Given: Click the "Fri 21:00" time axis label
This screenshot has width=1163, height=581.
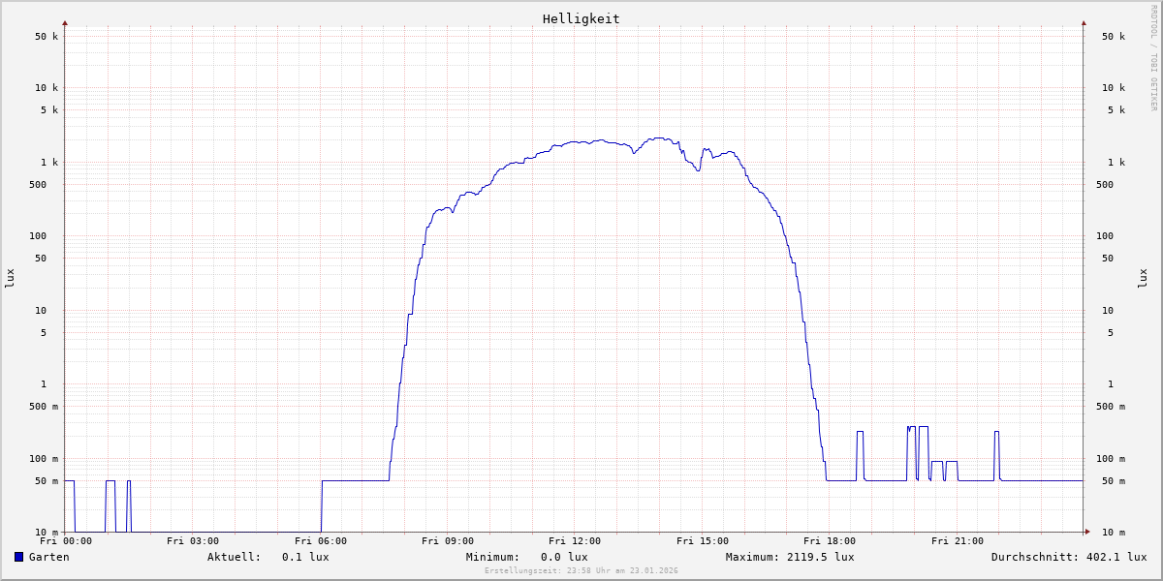Looking at the screenshot, I should pos(958,541).
